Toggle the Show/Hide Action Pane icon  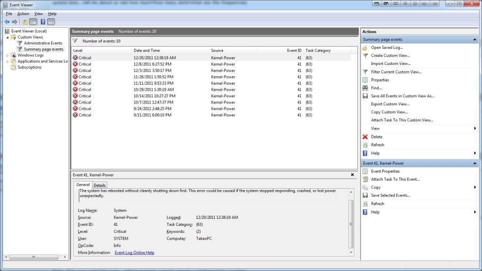point(51,22)
